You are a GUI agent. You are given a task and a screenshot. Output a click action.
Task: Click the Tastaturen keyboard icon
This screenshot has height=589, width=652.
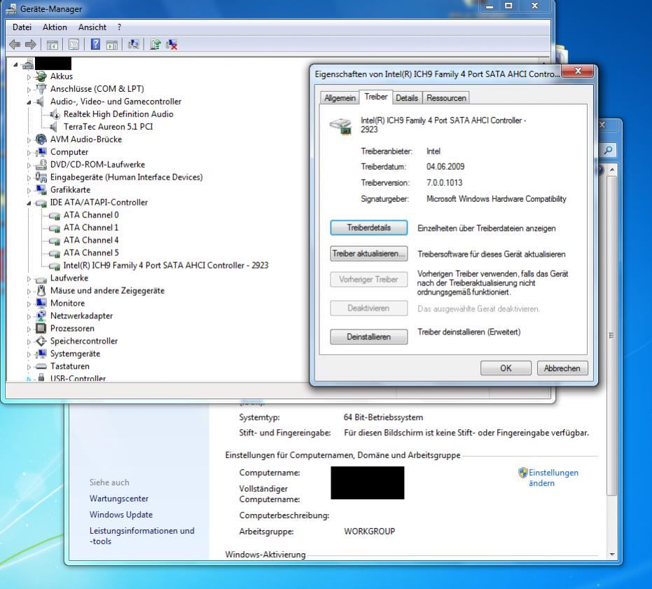[41, 366]
